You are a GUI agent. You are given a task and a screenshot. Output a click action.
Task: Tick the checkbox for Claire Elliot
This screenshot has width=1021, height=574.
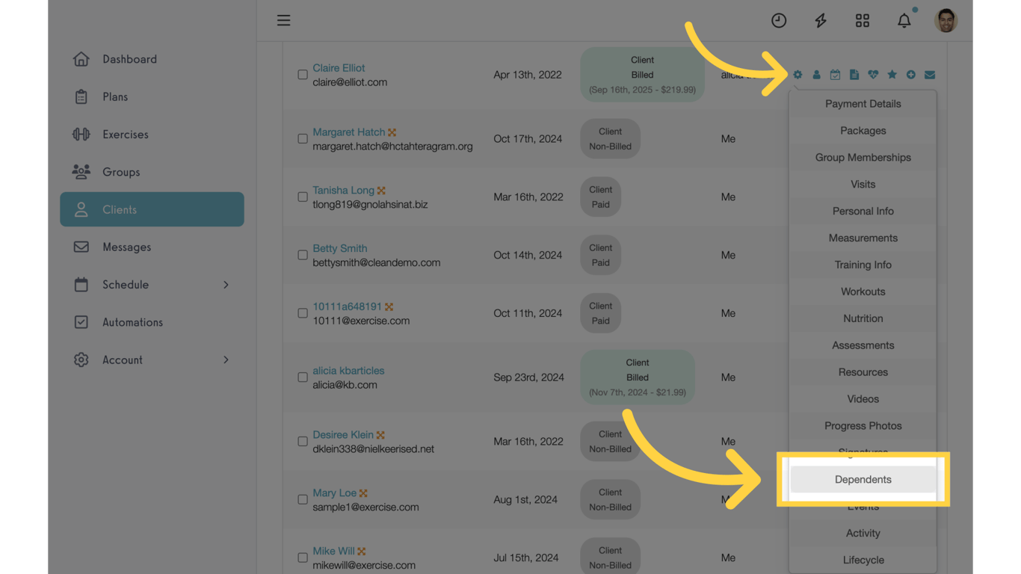[x=303, y=75]
